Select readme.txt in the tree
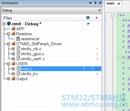 tap(30, 39)
